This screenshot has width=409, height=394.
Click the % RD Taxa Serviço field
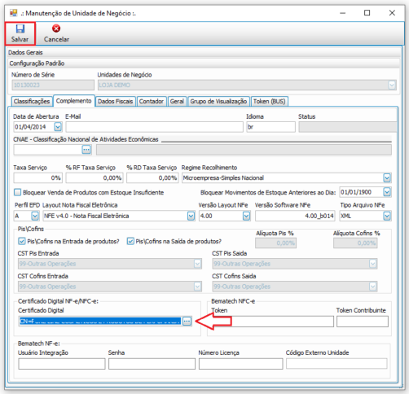(152, 178)
